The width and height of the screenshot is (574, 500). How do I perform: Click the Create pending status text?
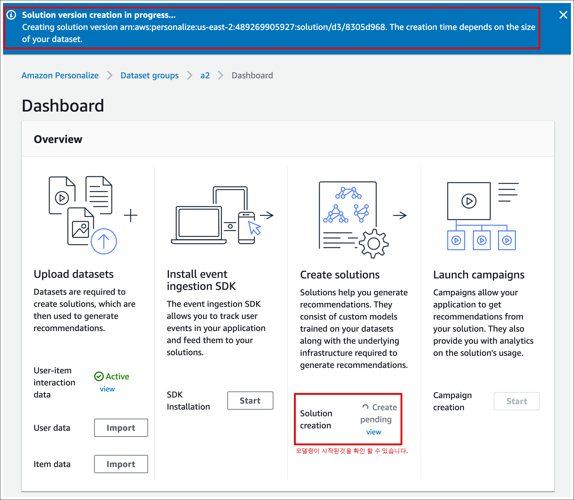pos(379,413)
